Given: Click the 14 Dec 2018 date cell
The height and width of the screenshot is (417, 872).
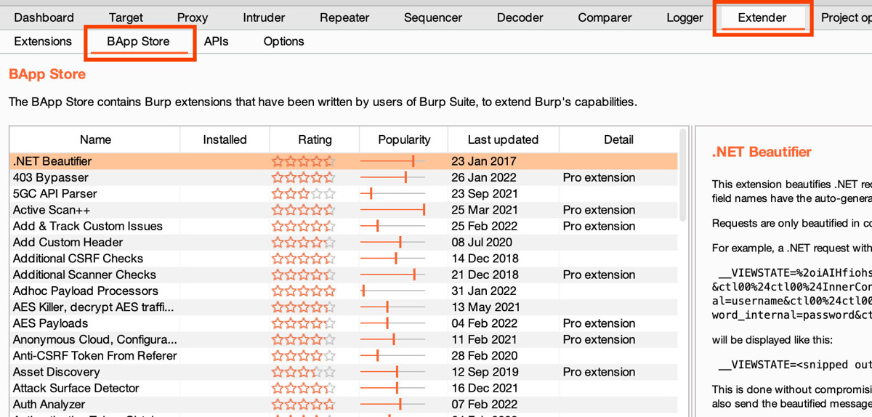Looking at the screenshot, I should [485, 258].
